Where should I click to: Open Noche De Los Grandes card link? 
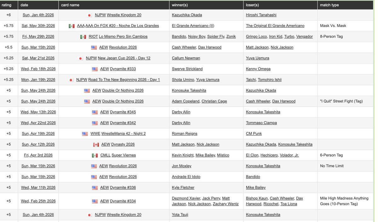pos(122,26)
